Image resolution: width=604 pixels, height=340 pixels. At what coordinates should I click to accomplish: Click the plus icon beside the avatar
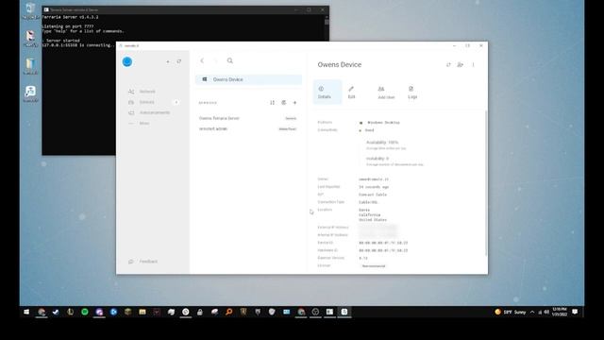(168, 61)
